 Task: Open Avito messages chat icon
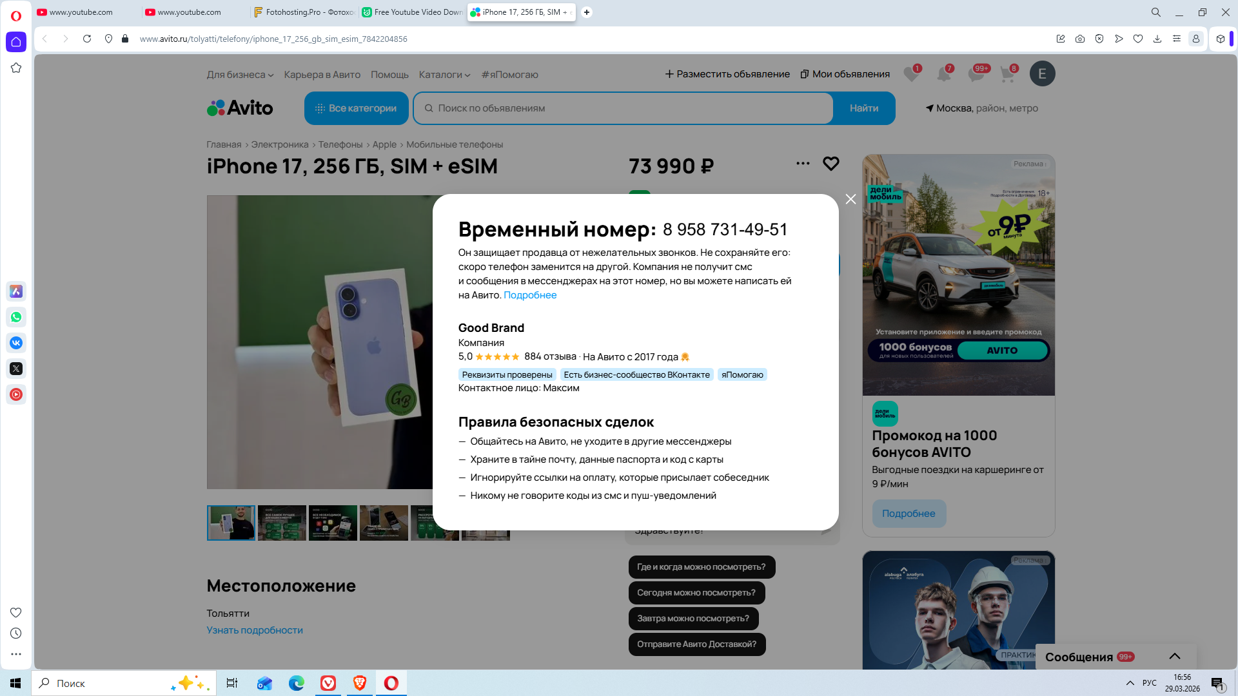point(976,74)
